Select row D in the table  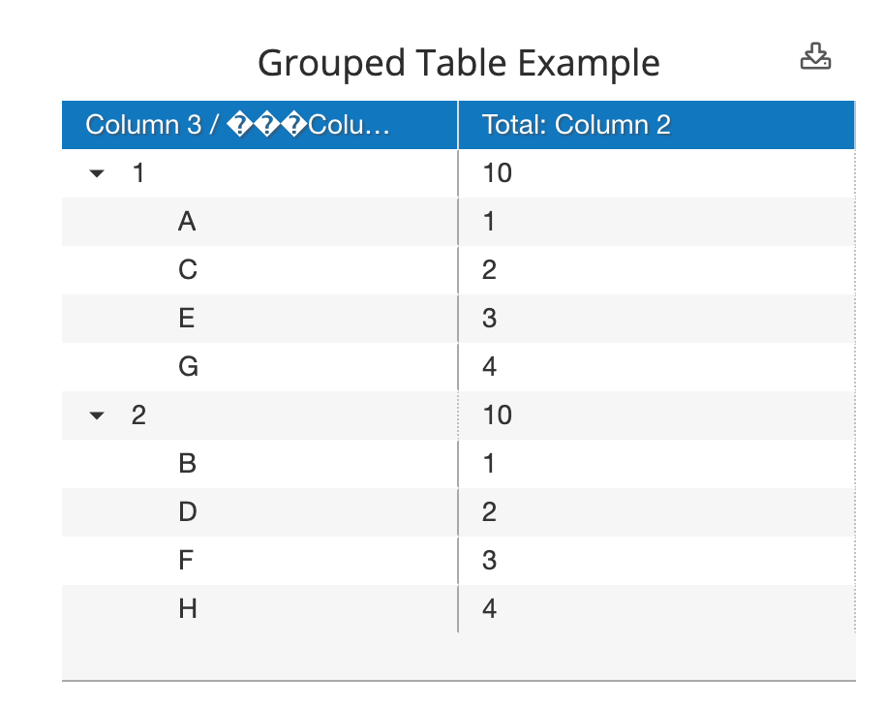(x=187, y=511)
